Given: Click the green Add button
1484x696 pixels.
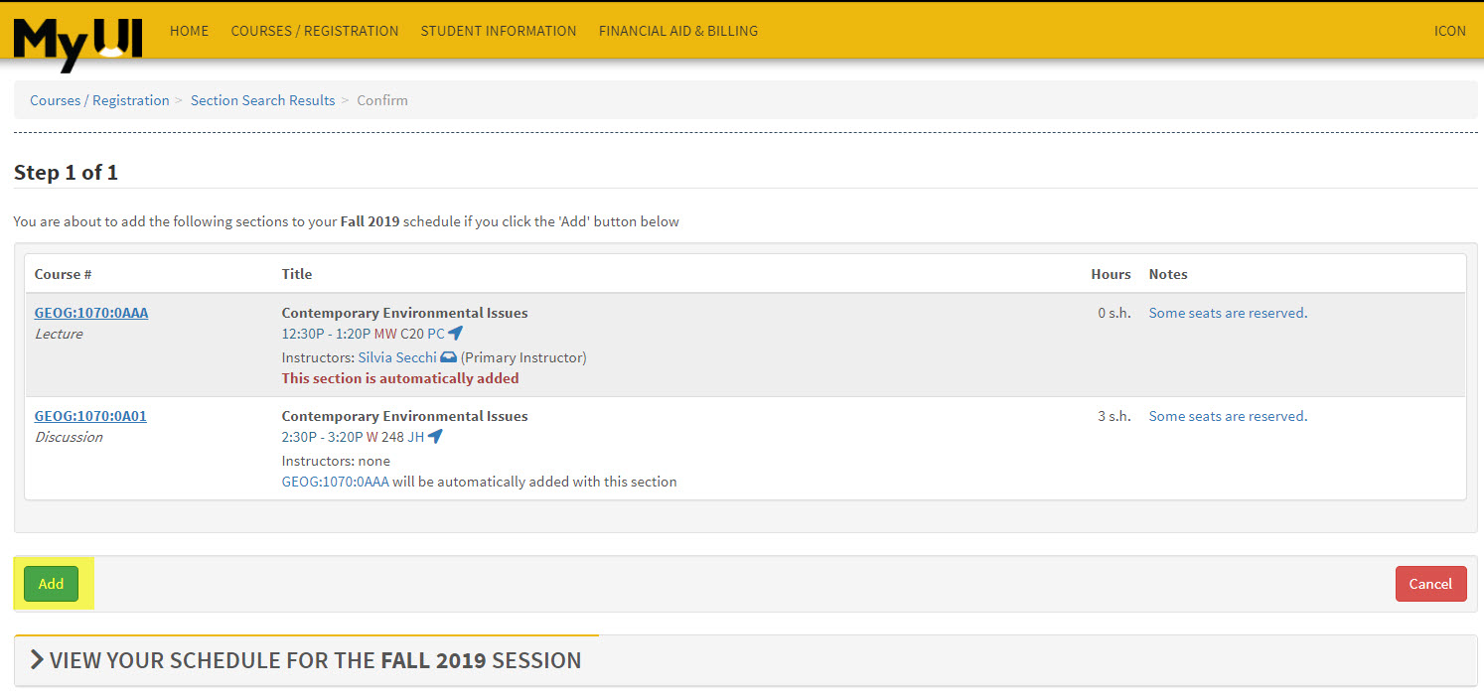Looking at the screenshot, I should 51,584.
